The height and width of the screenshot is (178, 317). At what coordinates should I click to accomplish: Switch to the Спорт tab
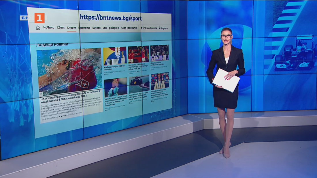(71, 28)
